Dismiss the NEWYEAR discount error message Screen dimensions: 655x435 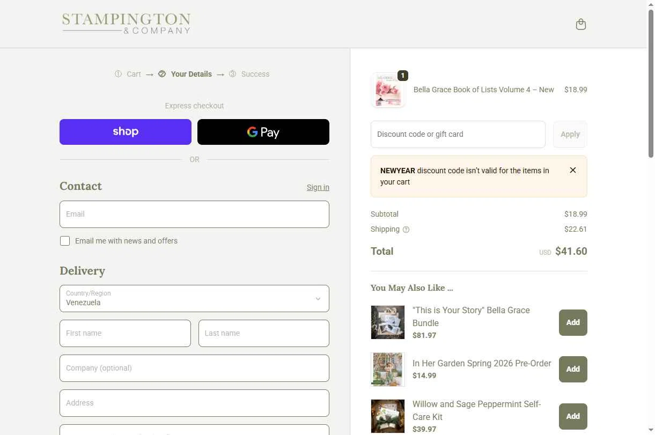pos(573,170)
